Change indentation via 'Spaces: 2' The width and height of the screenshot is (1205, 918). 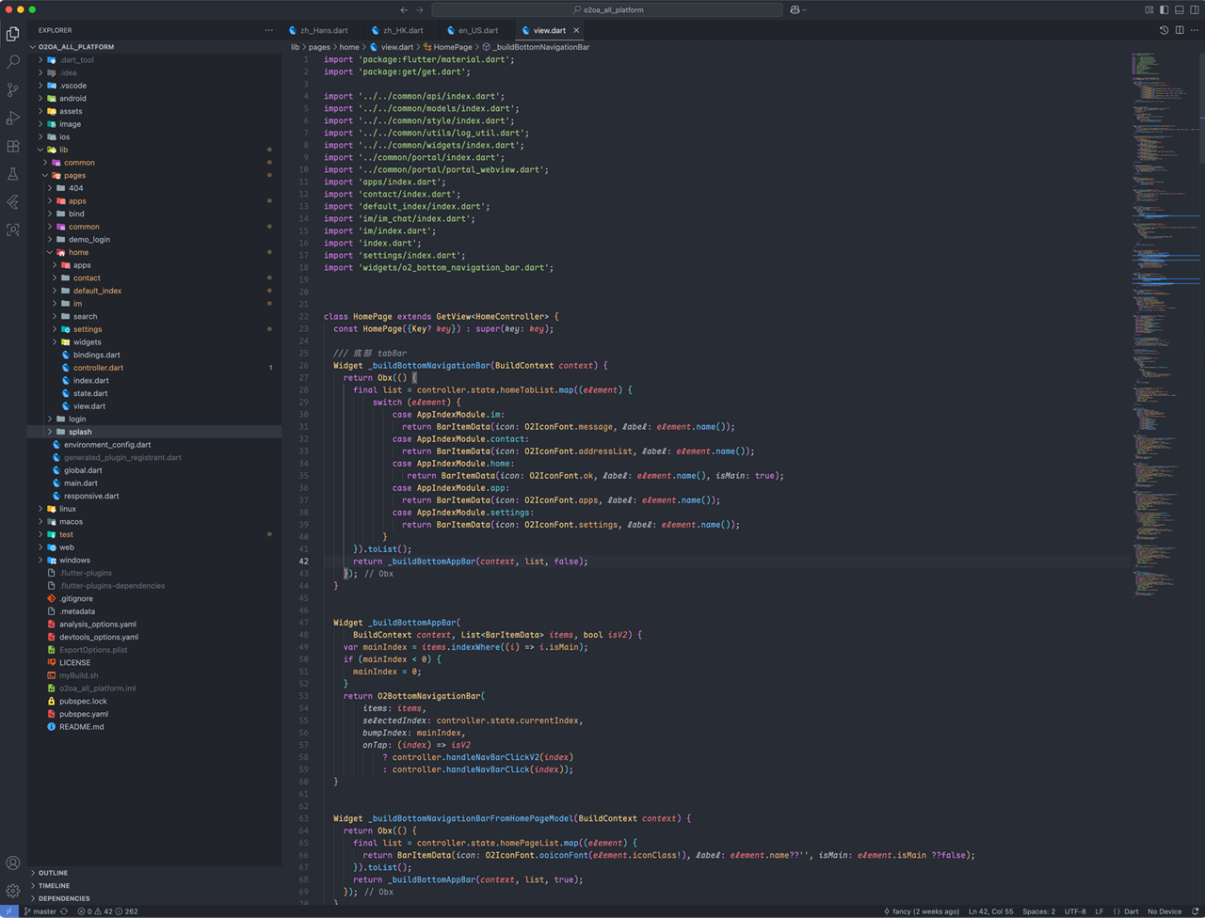coord(1039,911)
